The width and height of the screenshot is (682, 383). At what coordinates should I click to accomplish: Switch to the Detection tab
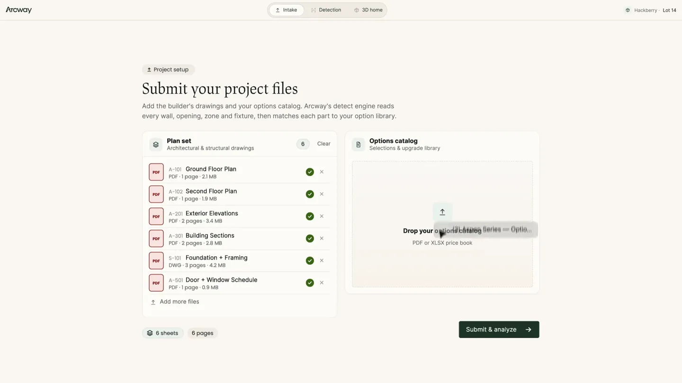pos(326,10)
